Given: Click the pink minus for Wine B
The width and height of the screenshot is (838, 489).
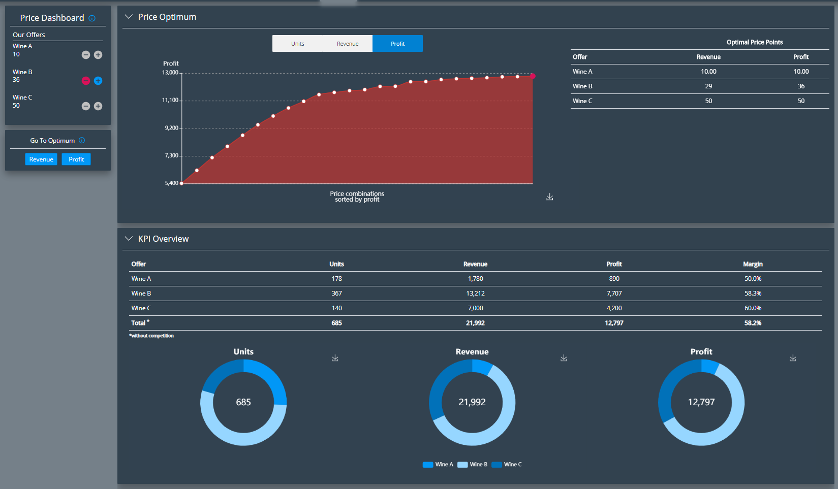Looking at the screenshot, I should tap(86, 81).
